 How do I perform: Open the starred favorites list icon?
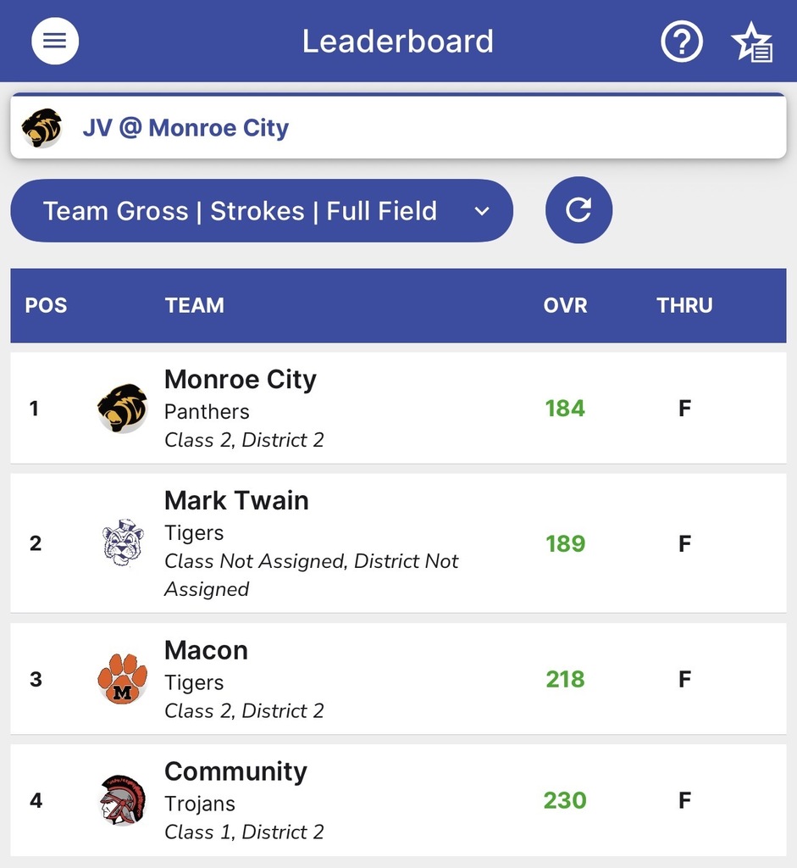pyautogui.click(x=751, y=42)
